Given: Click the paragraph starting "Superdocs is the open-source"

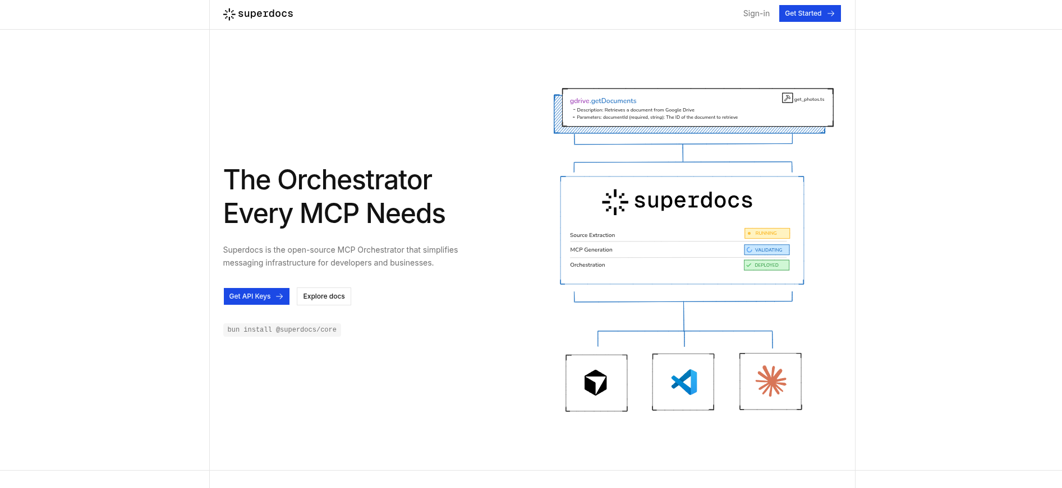Looking at the screenshot, I should [341, 257].
